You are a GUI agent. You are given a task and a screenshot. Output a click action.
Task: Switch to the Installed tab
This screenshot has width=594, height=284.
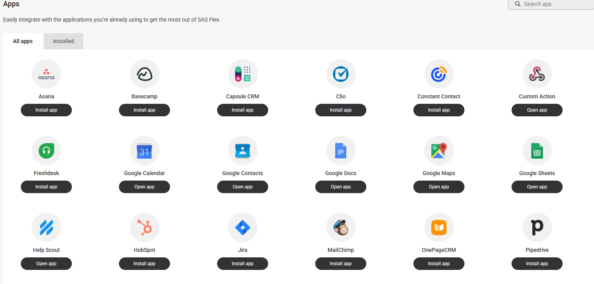(64, 41)
